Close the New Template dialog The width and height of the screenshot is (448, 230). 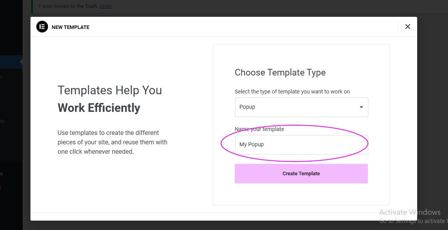[408, 27]
